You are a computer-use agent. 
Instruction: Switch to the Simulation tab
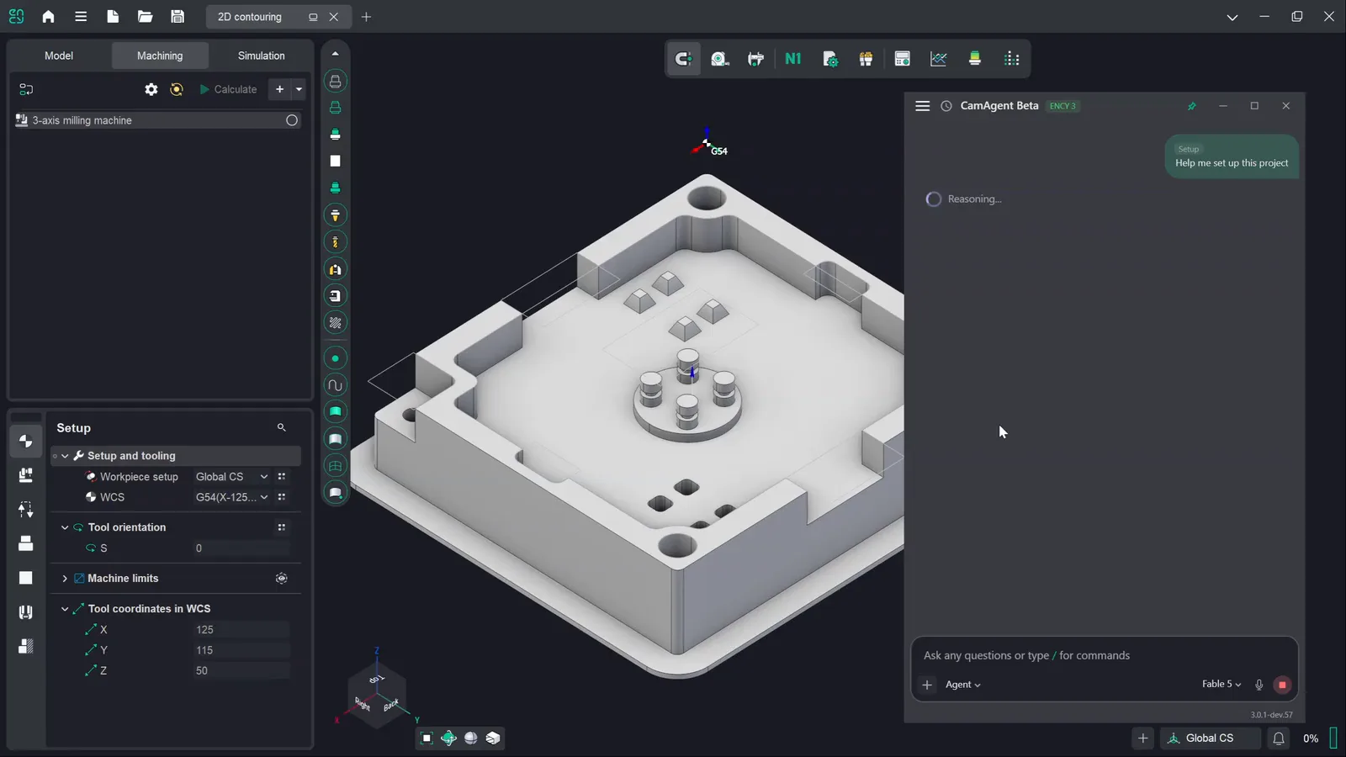pyautogui.click(x=261, y=56)
